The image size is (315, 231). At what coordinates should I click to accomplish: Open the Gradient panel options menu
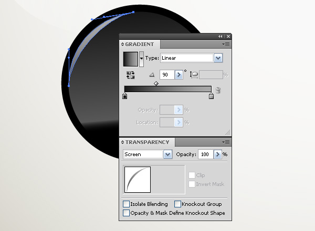pyautogui.click(x=226, y=44)
